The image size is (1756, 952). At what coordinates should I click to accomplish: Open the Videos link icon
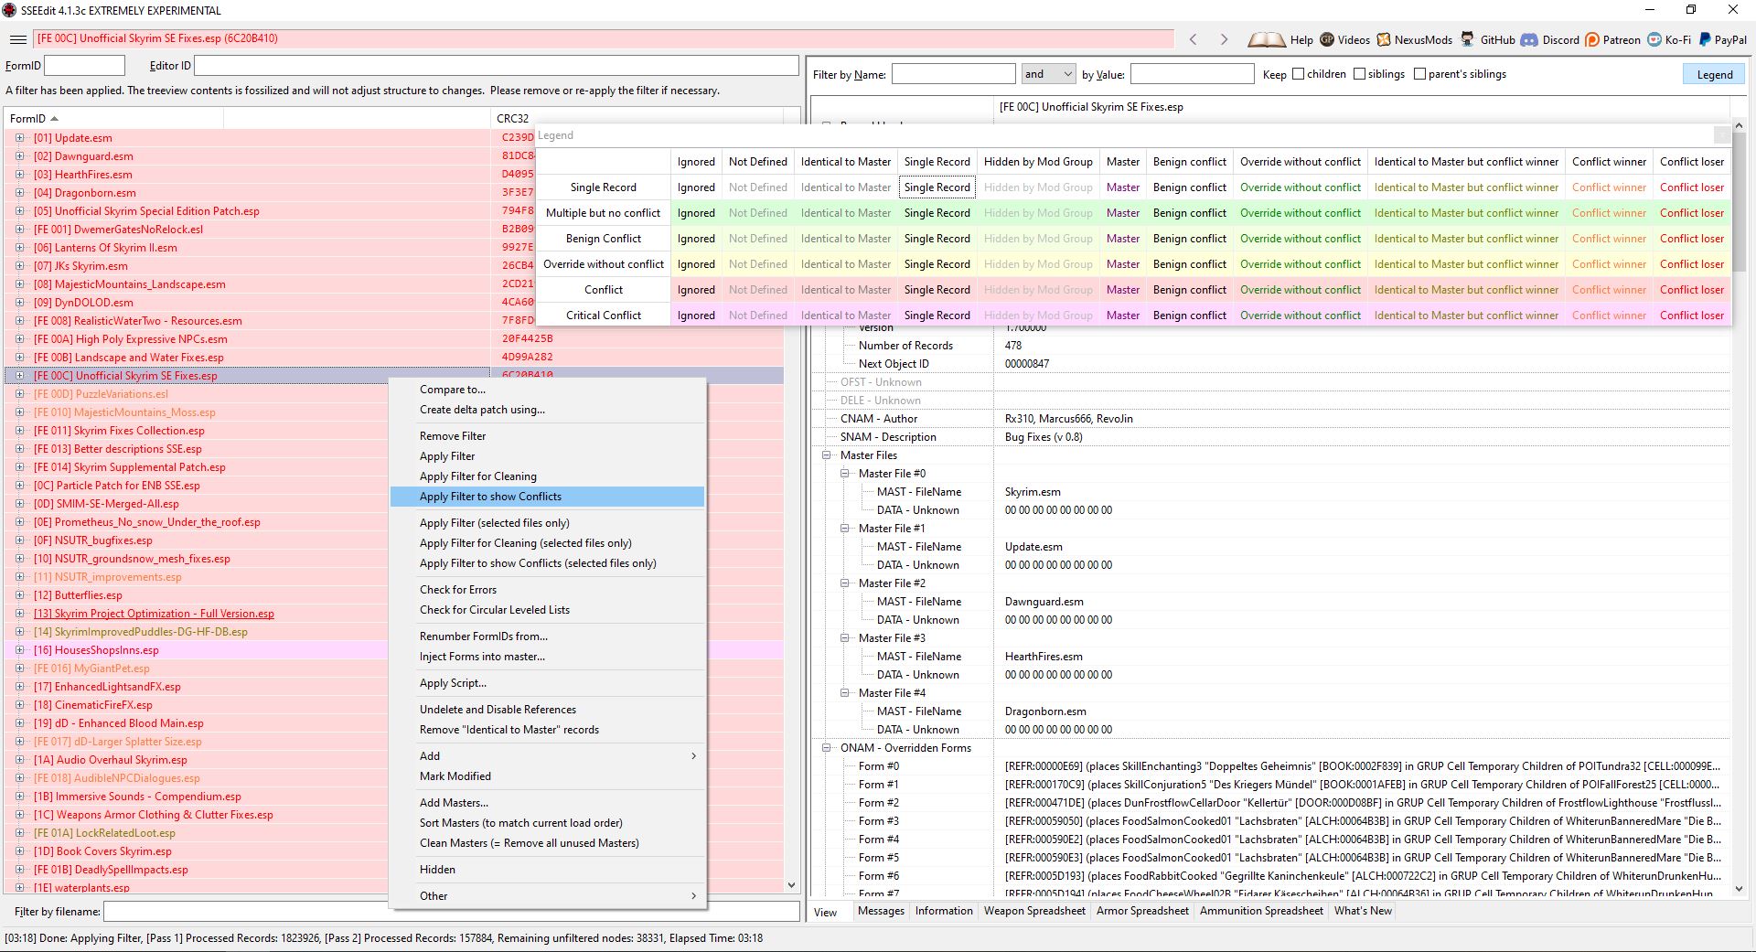1327,39
